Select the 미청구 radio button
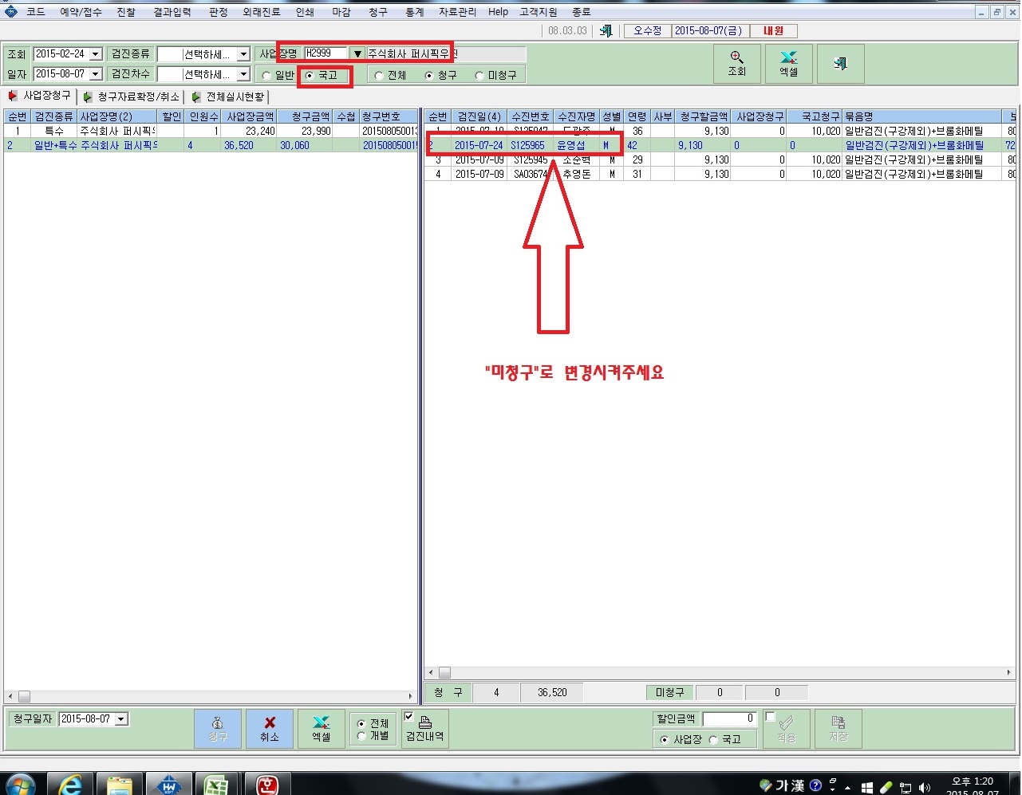 tap(479, 76)
